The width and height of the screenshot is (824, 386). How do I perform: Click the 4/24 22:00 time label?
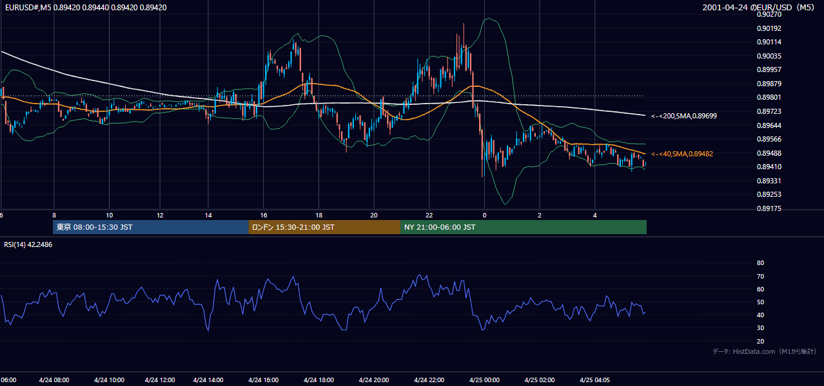click(429, 380)
